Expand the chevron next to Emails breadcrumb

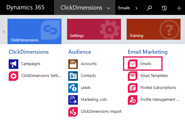[x=136, y=8]
